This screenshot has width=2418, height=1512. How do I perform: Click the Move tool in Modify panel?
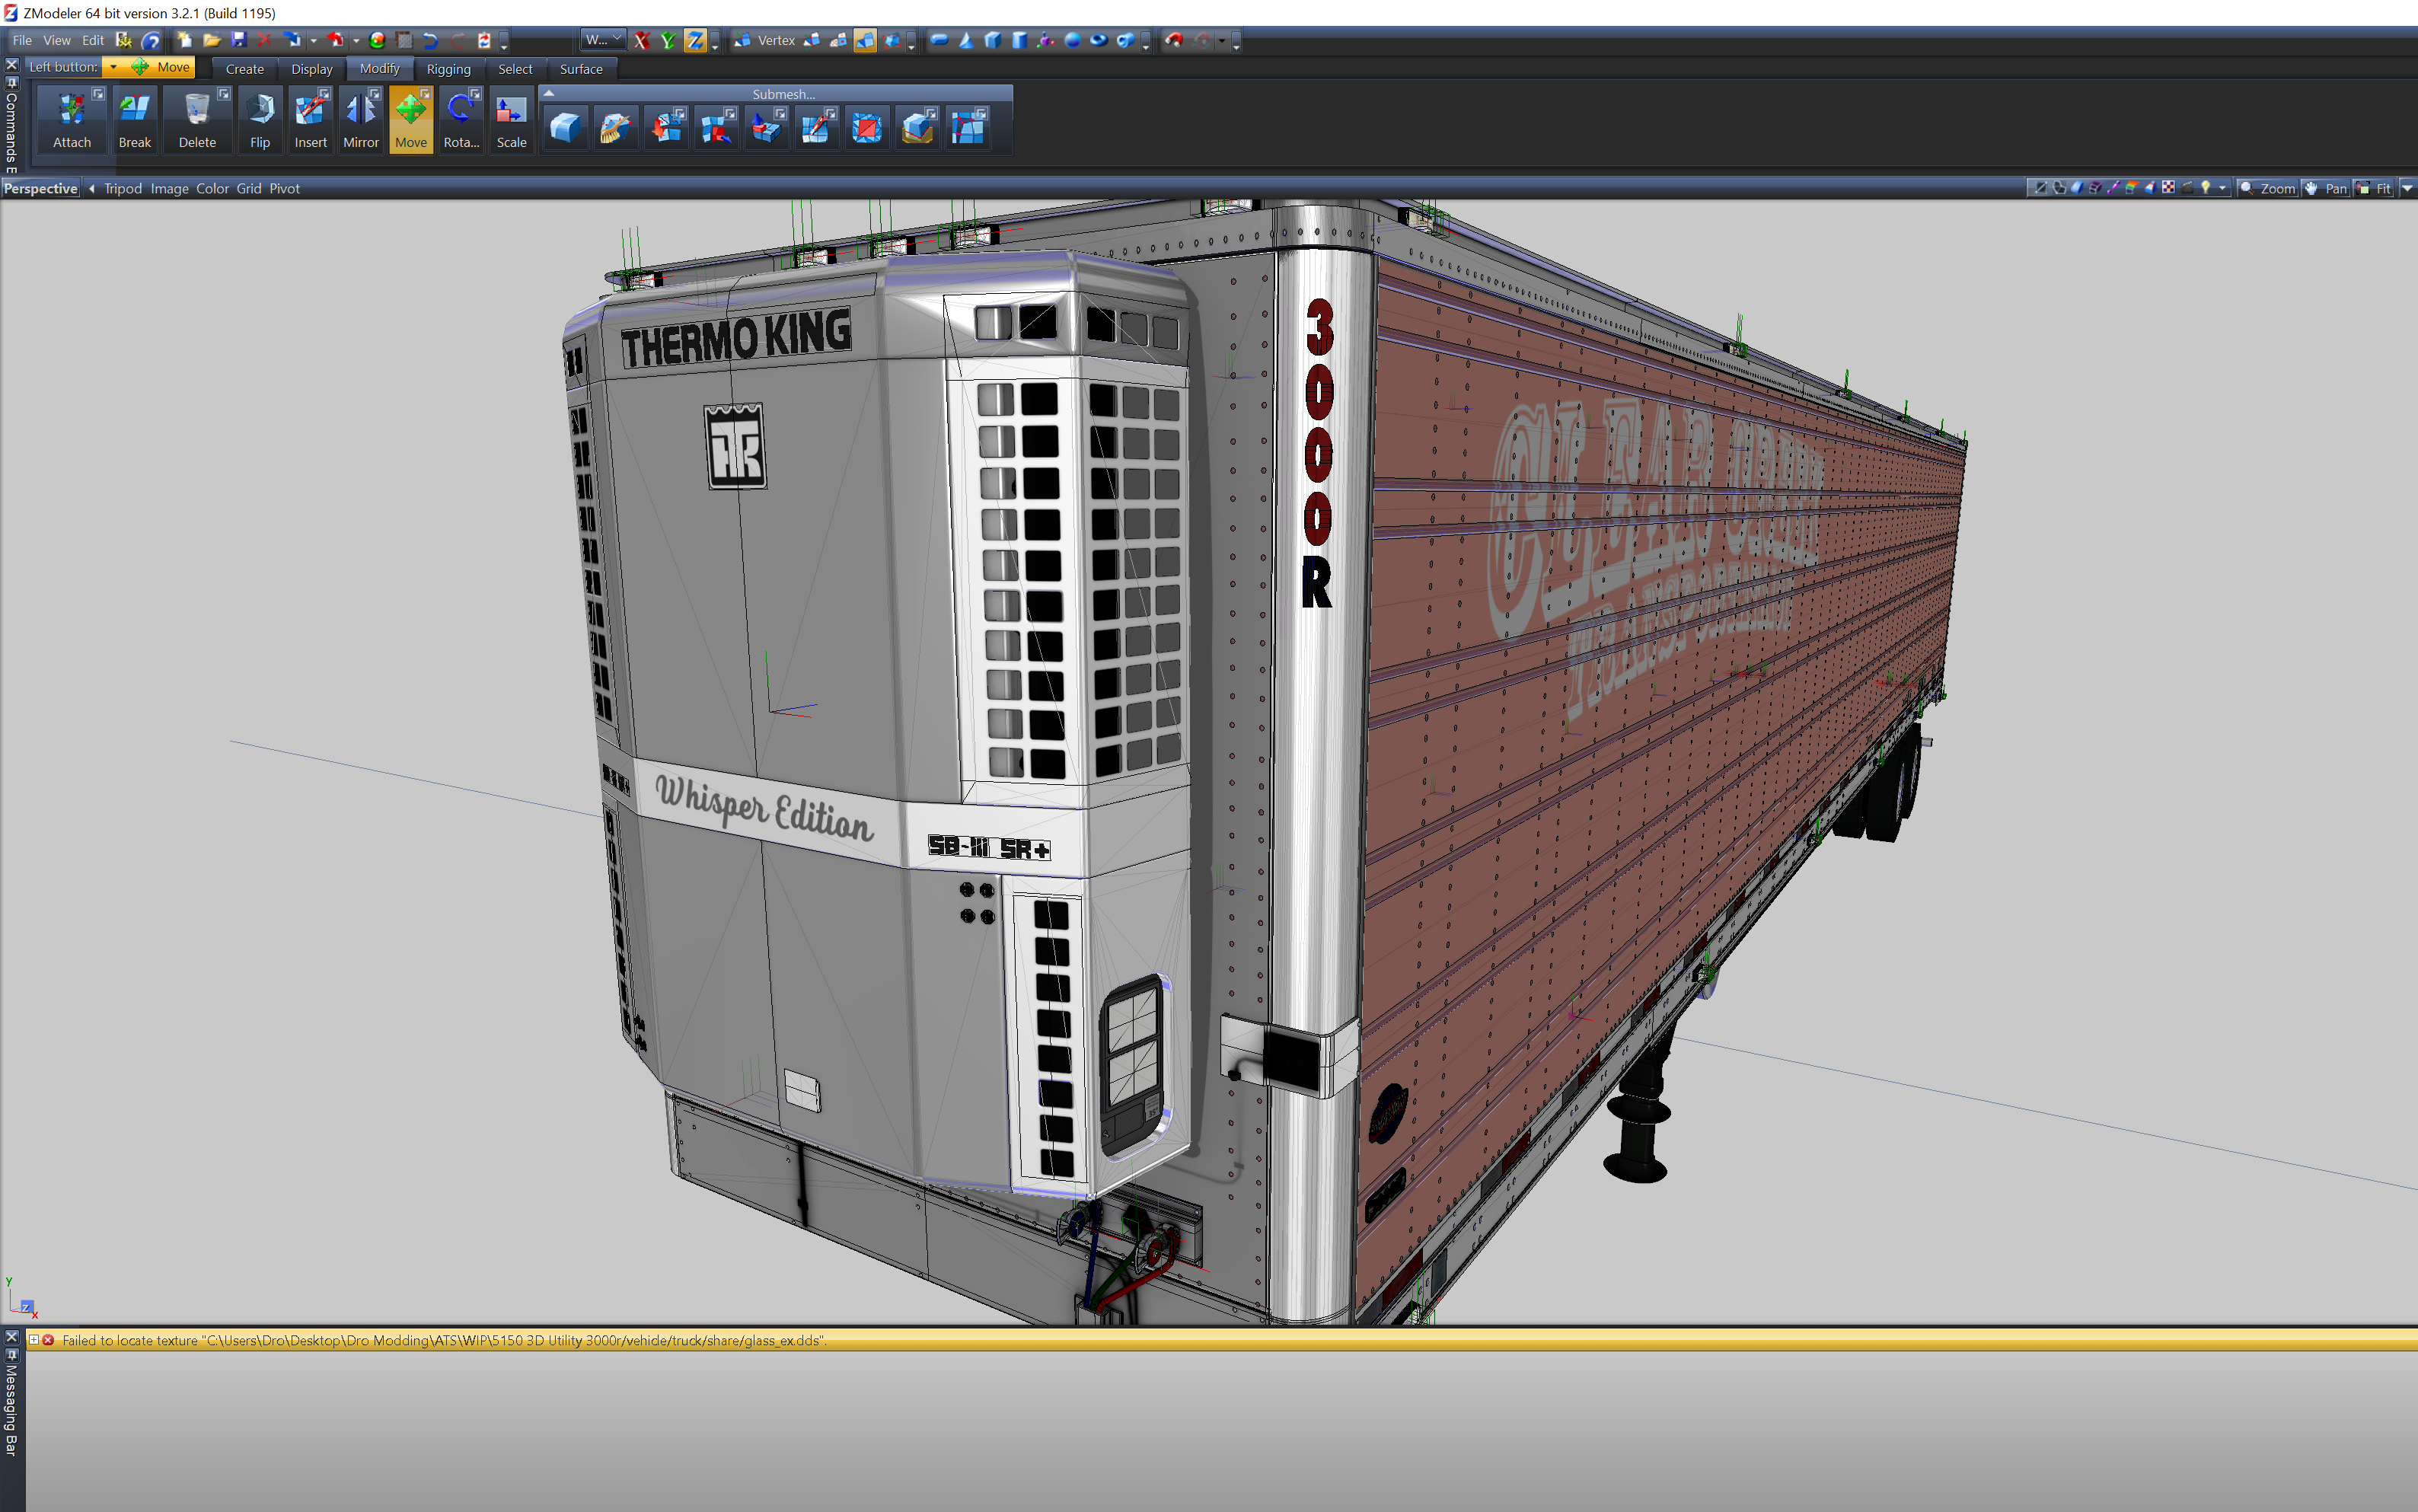point(411,119)
